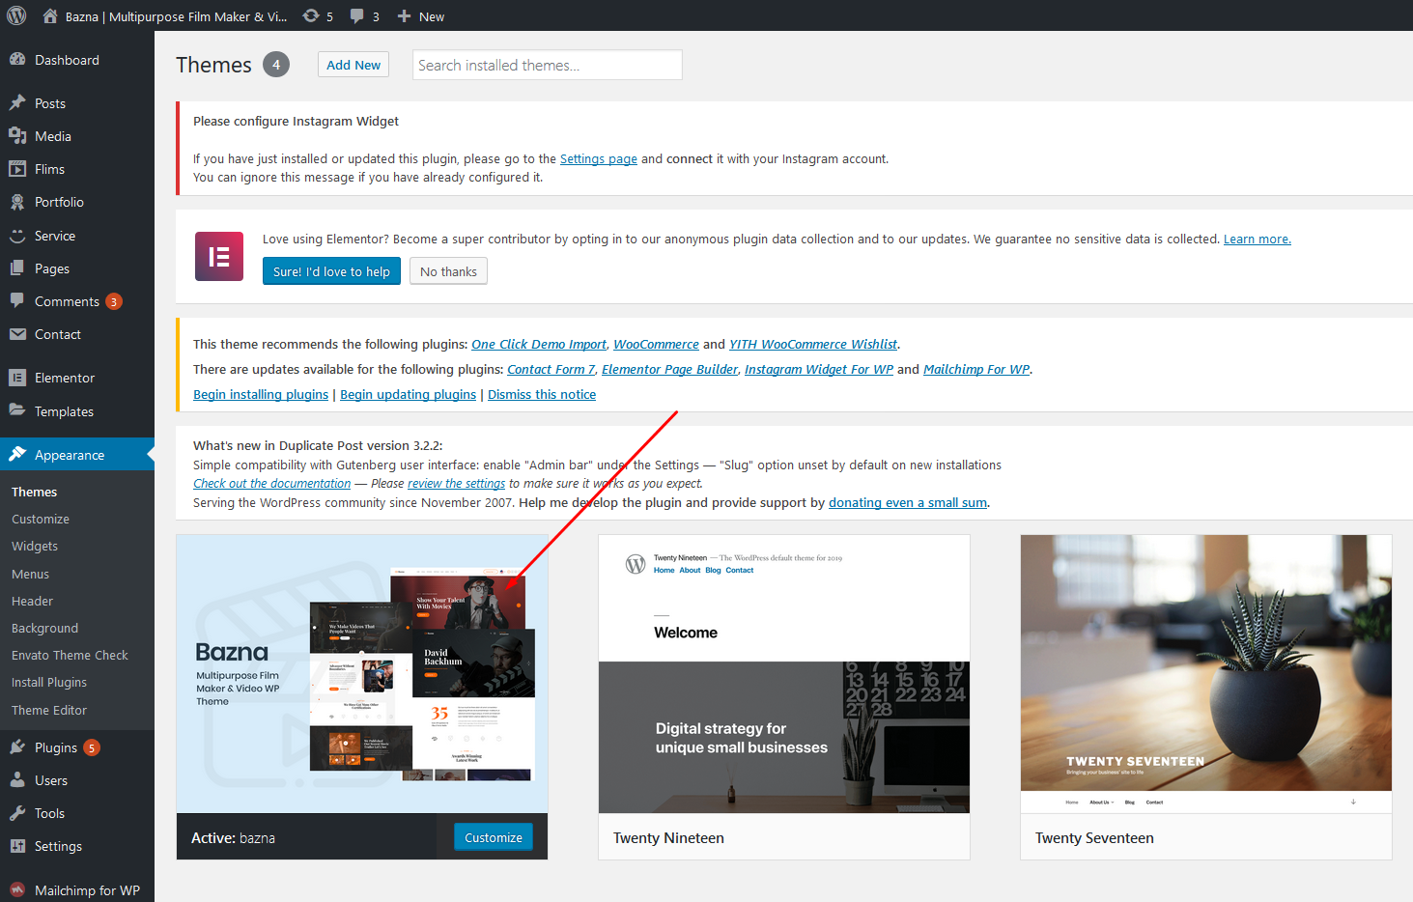Open the updates icon in admin bar
Viewport: 1413px width, 902px height.
coord(311,15)
